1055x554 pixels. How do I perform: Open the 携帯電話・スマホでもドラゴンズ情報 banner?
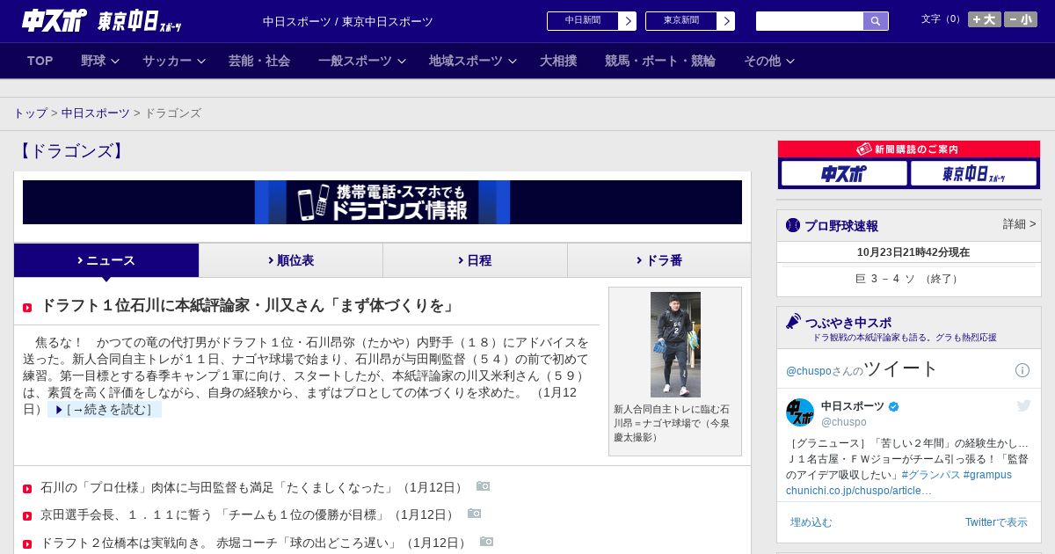pos(382,202)
